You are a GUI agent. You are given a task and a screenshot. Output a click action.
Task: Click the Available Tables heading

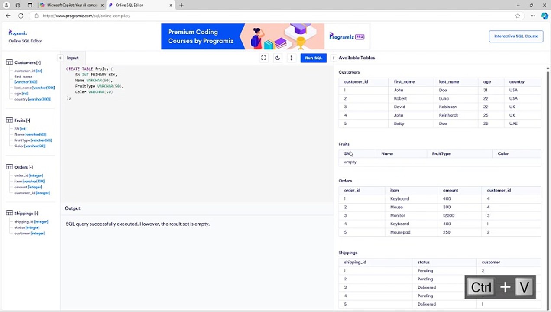[x=357, y=58]
